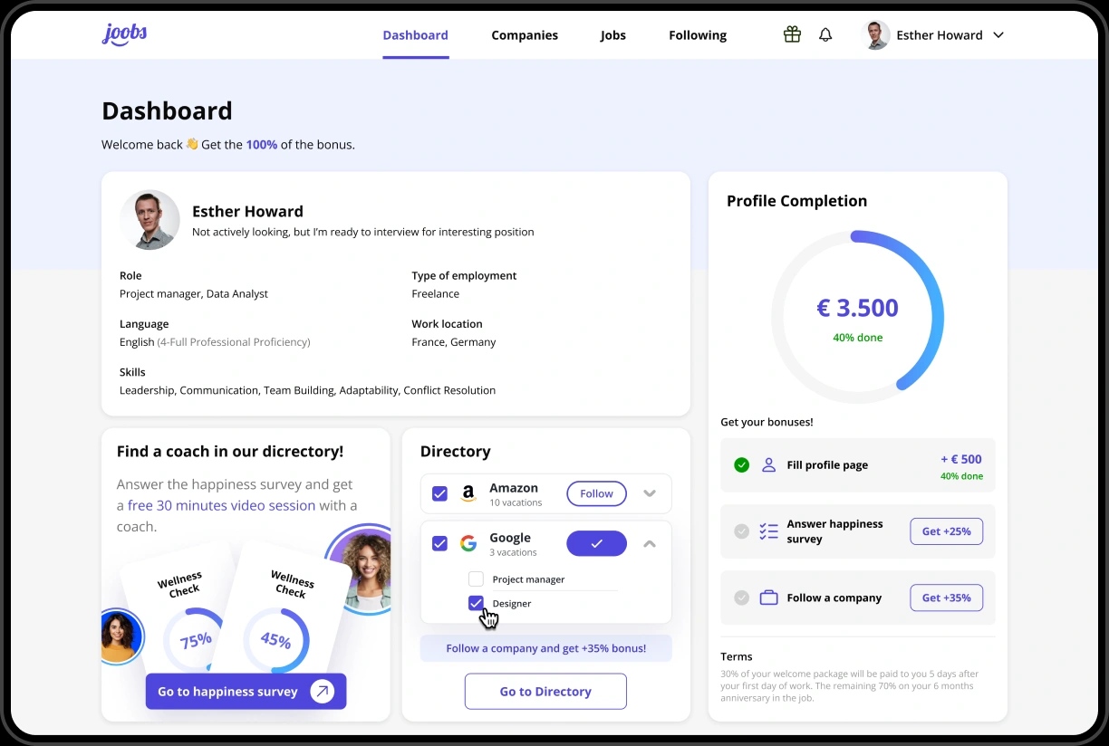Click the Google company logo
Image resolution: width=1109 pixels, height=746 pixels.
coord(468,543)
